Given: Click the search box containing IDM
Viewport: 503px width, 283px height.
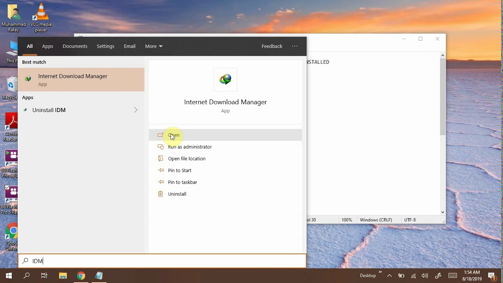Looking at the screenshot, I should [x=162, y=261].
